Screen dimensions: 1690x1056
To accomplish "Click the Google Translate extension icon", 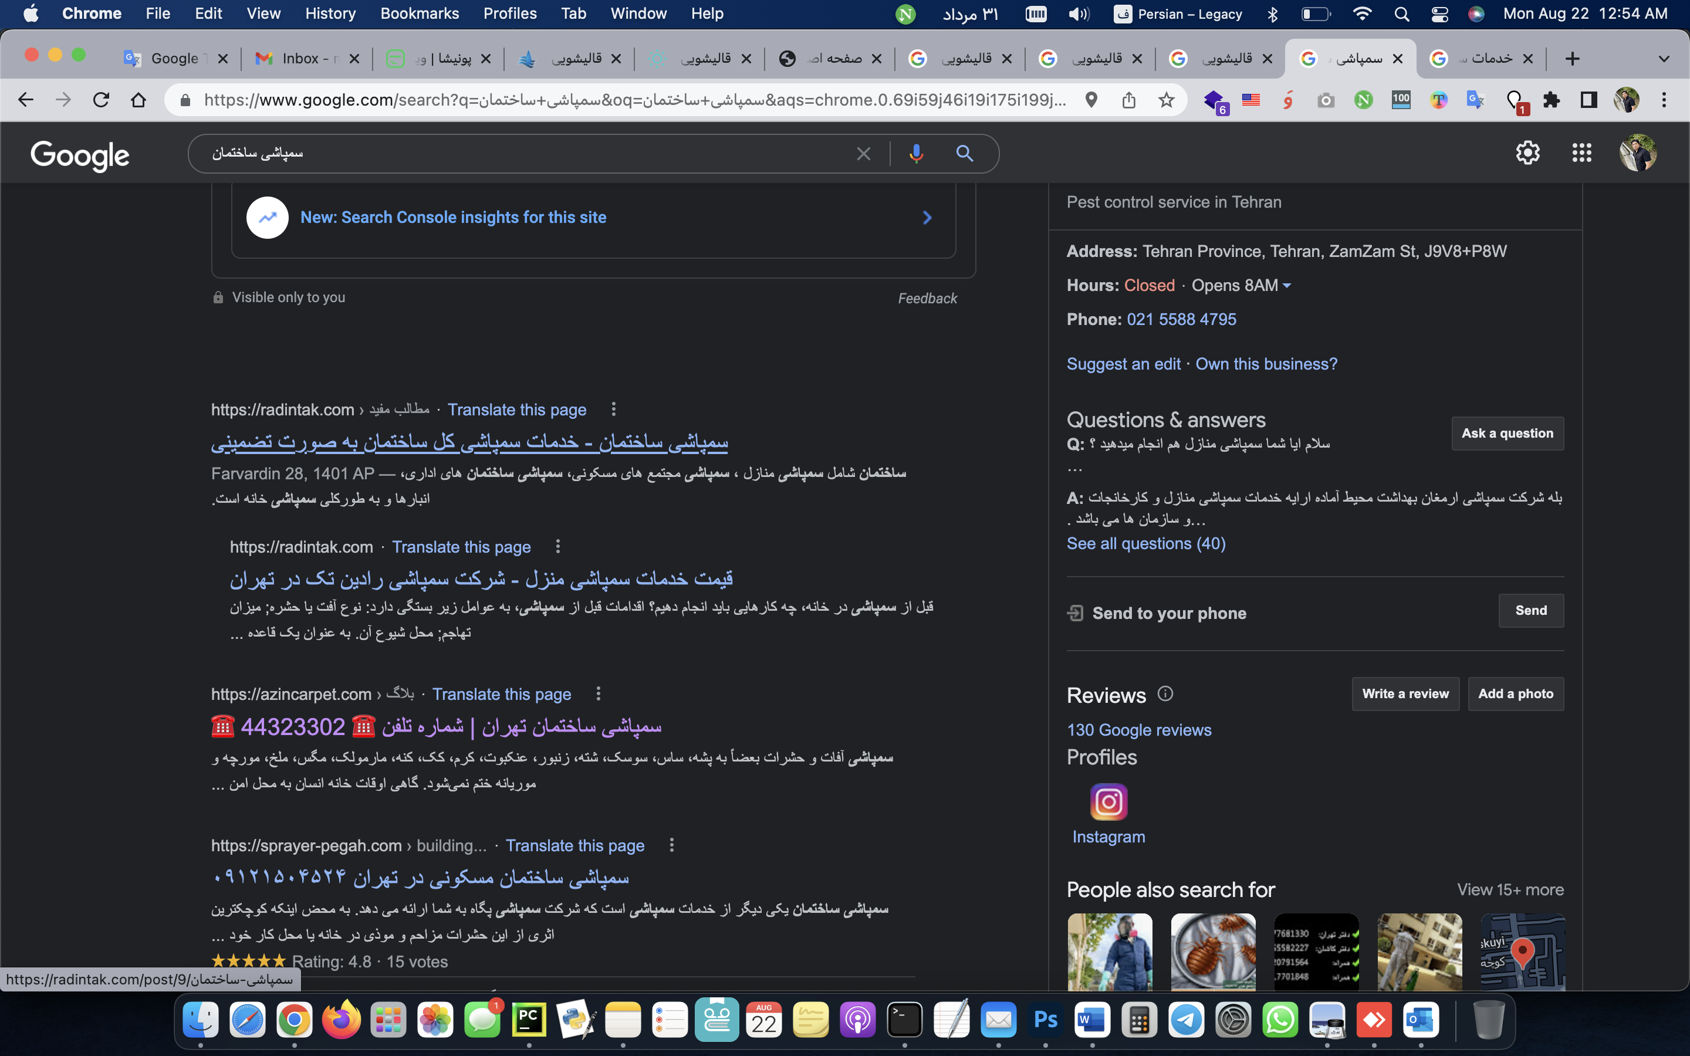I will point(1476,100).
